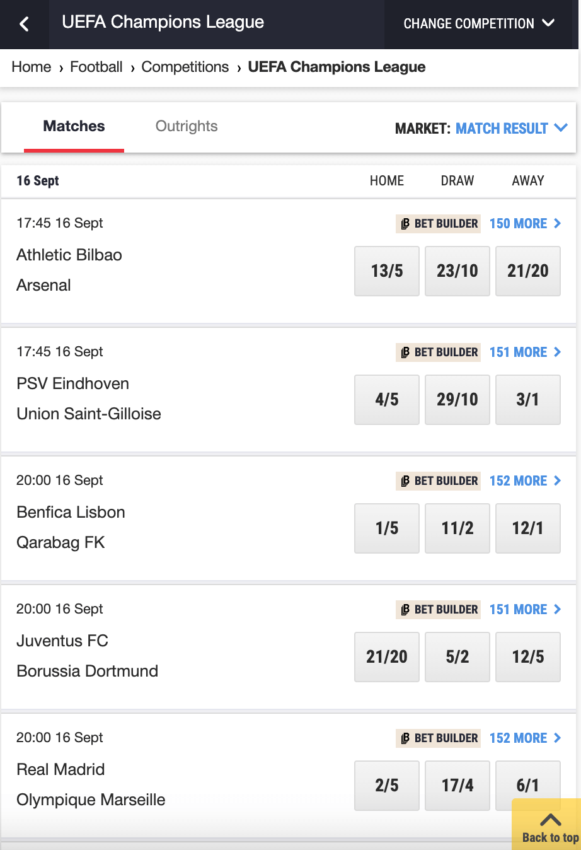Open Bet Builder for Athletic Bilbao vs Arsenal
Viewport: 581px width, 850px height.
click(x=439, y=223)
